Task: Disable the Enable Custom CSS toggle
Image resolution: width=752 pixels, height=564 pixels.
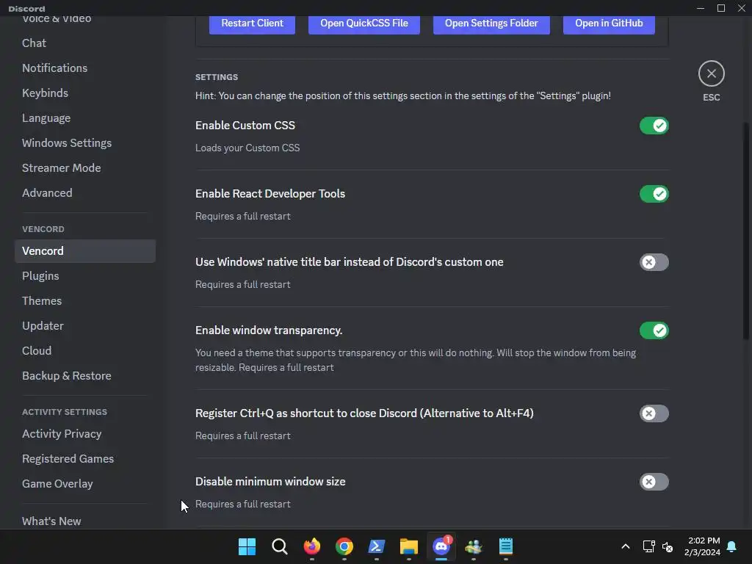Action: click(x=654, y=126)
